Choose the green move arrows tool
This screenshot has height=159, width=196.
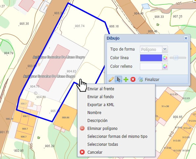[x=126, y=79]
